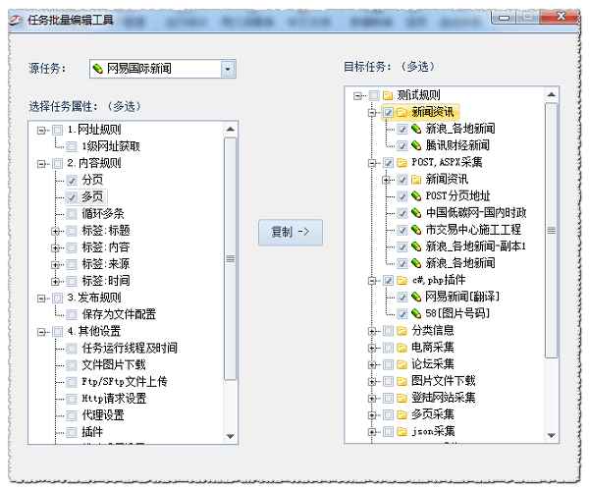Click the task icon beside 市交易中心施工工程
This screenshot has width=589, height=491.
coord(416,229)
